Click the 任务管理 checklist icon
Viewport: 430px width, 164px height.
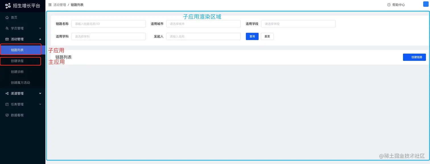tap(7, 104)
